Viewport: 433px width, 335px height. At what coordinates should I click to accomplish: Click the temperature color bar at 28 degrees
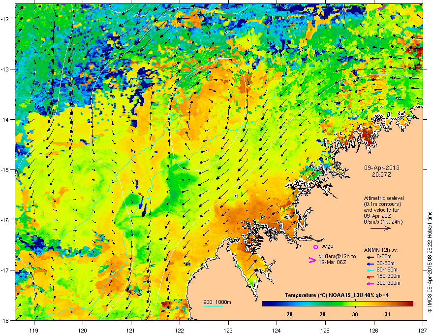(289, 303)
